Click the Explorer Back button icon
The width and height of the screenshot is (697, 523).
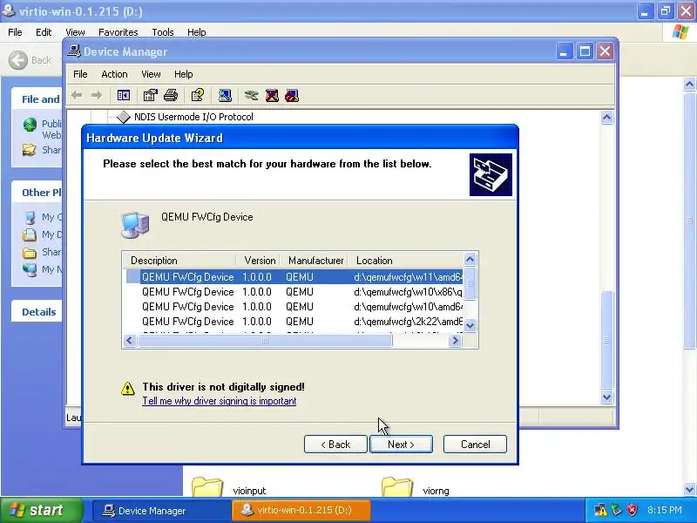tap(18, 60)
